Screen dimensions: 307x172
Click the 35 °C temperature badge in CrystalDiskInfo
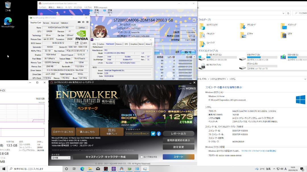(x=188, y=52)
